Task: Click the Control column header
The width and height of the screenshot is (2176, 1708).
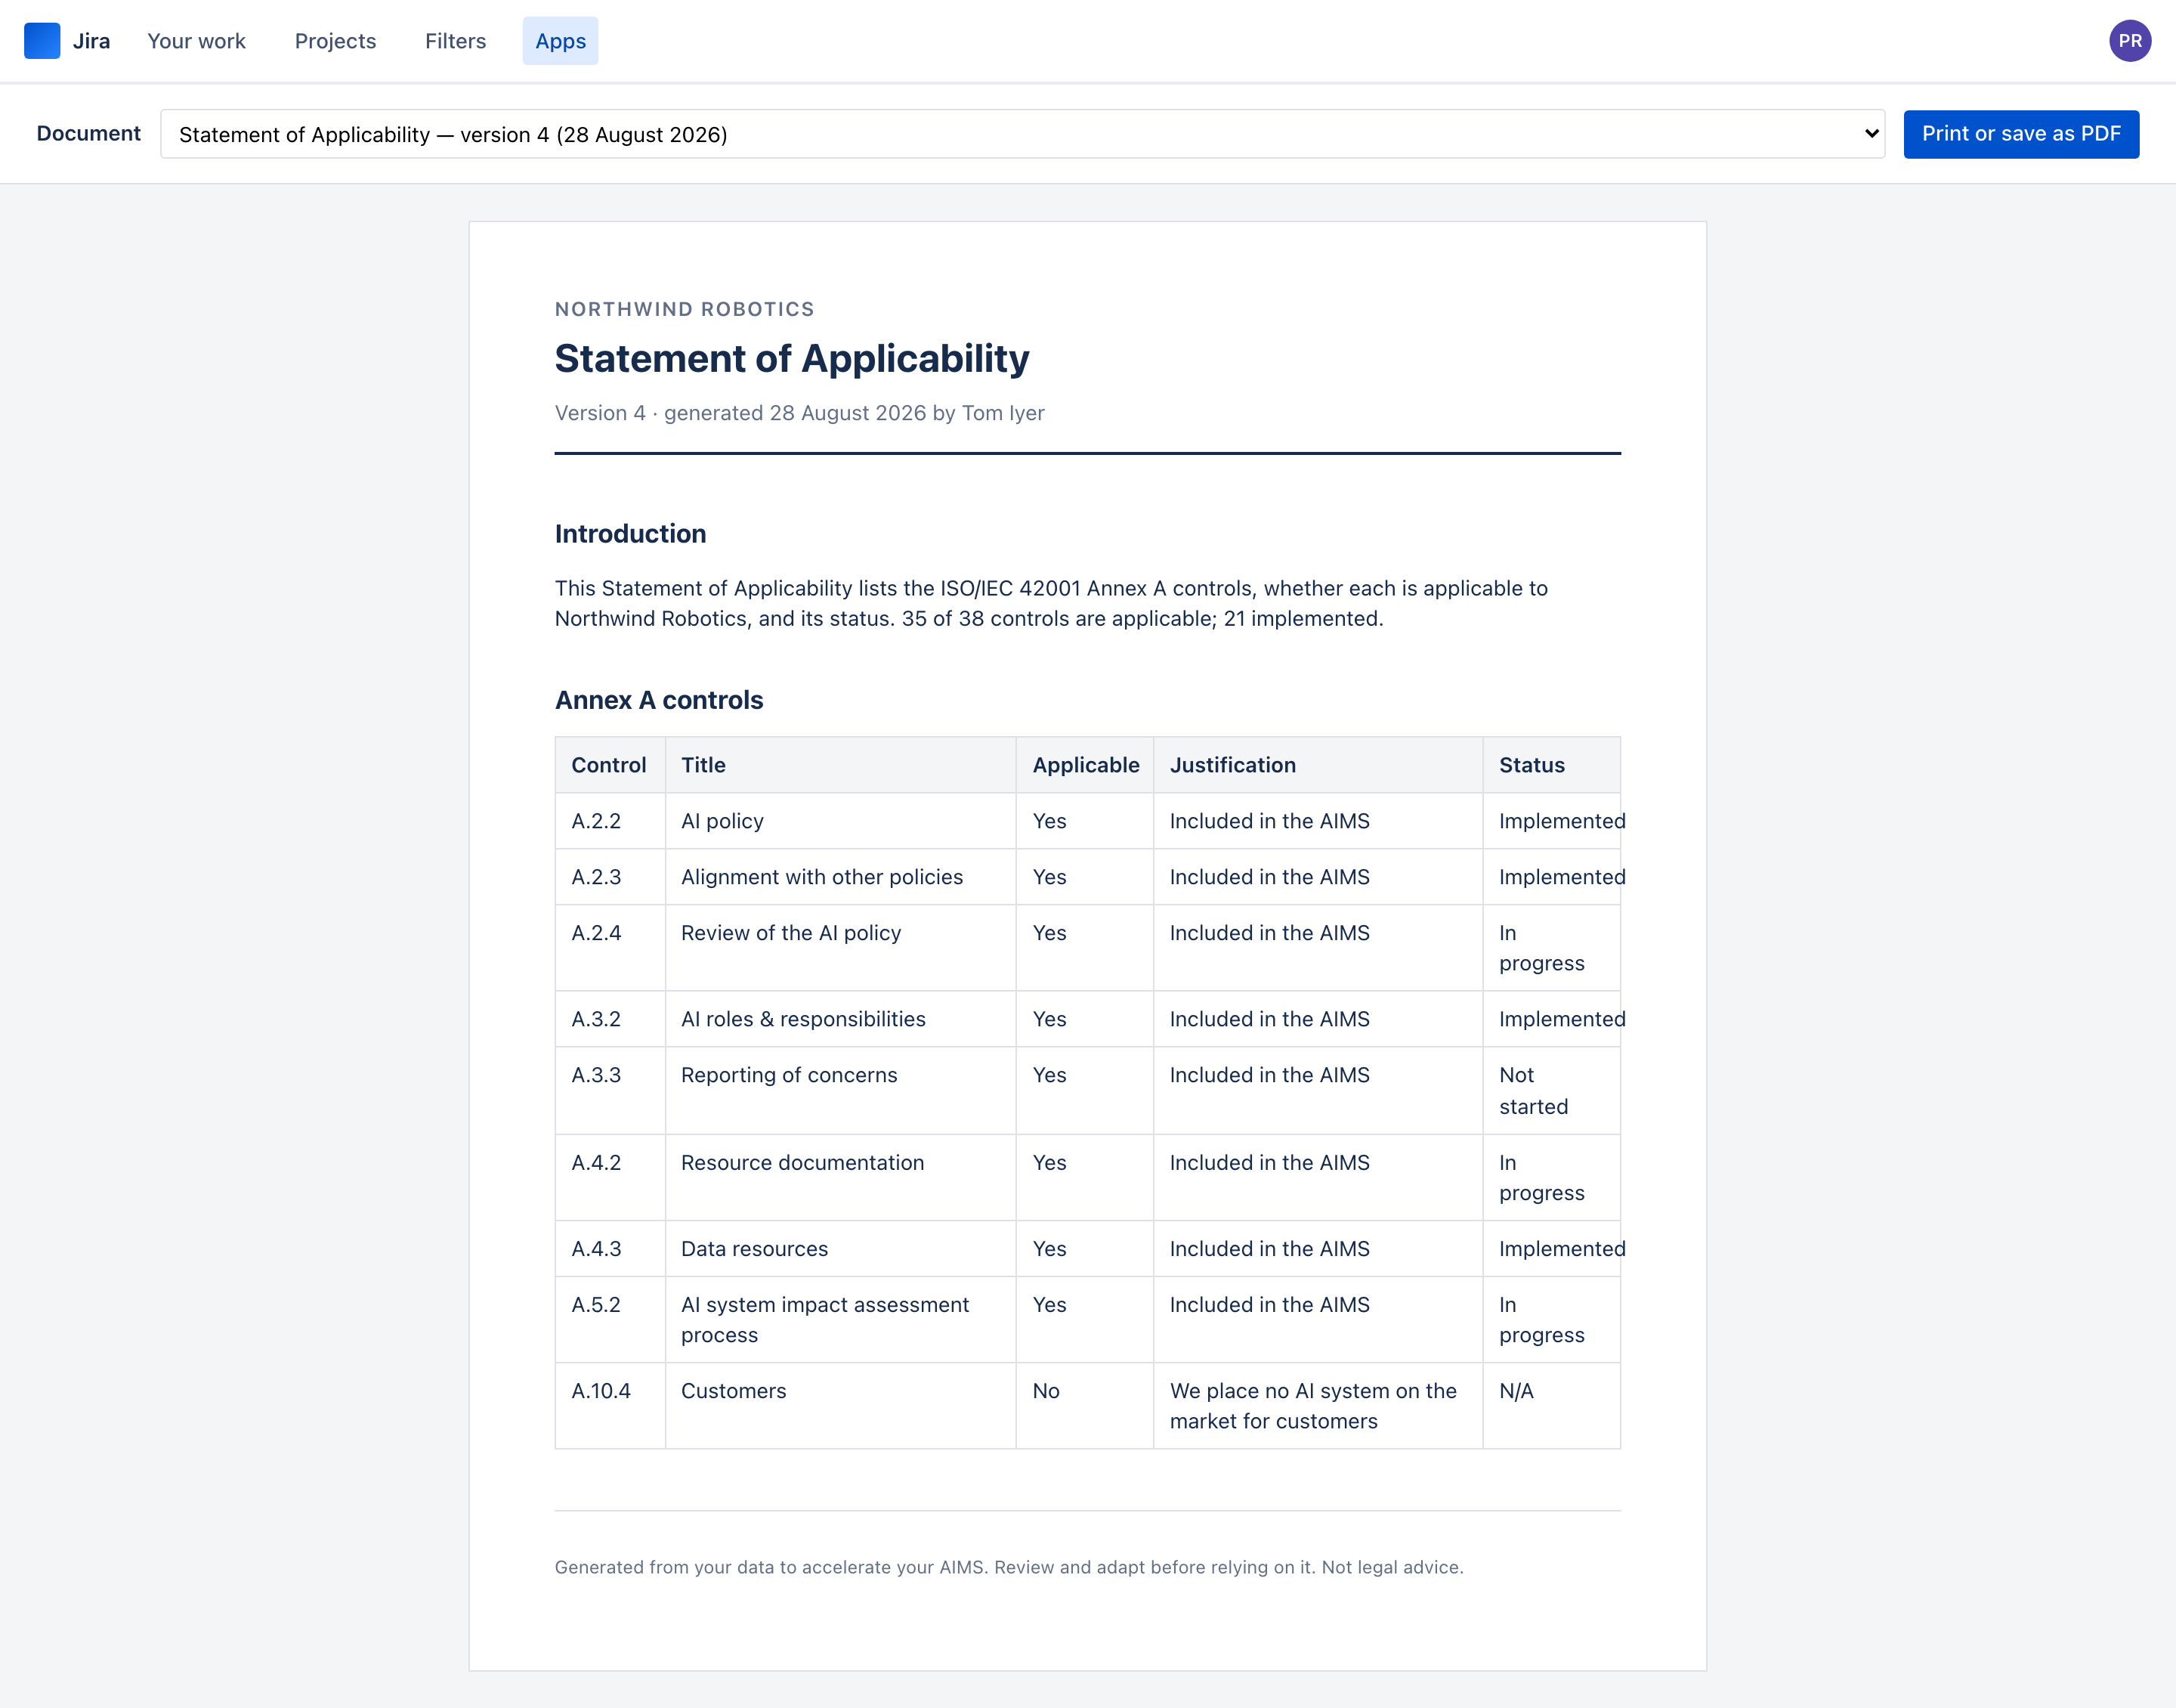Action: 609,765
